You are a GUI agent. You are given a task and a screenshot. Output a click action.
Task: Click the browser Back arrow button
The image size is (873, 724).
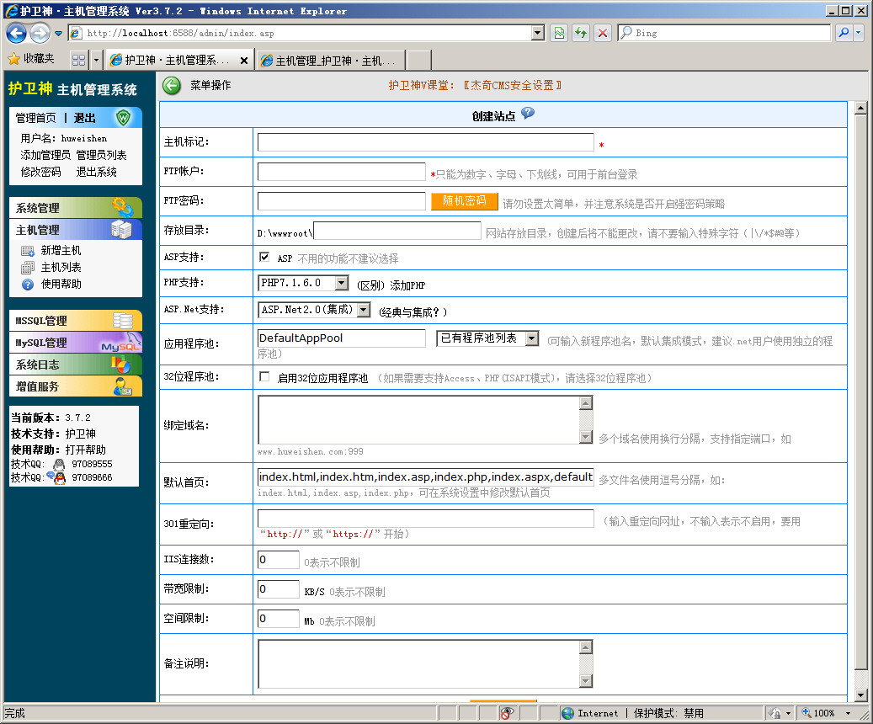click(x=16, y=33)
